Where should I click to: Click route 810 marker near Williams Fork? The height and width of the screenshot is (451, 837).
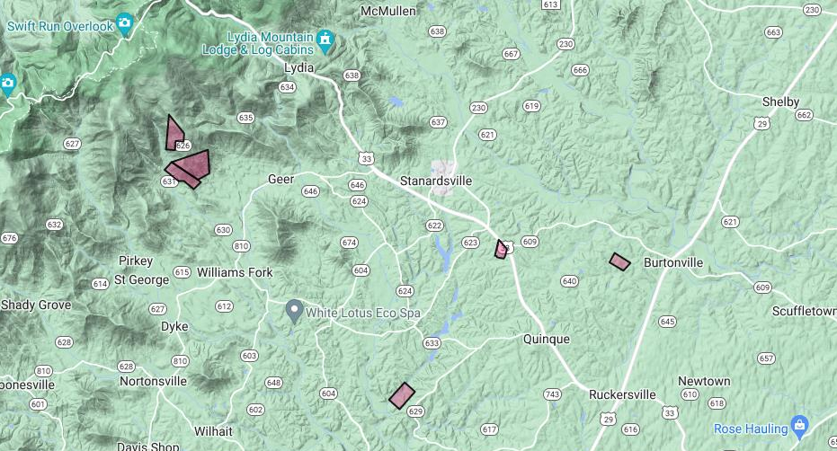click(x=241, y=246)
